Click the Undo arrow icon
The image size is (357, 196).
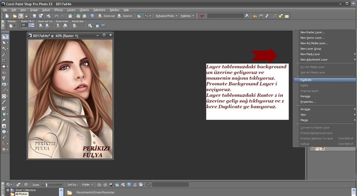[x=56, y=16]
